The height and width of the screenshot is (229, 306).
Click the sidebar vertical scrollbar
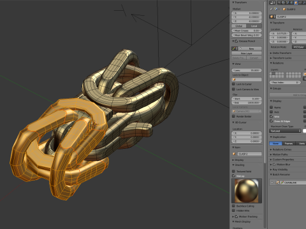point(265,83)
